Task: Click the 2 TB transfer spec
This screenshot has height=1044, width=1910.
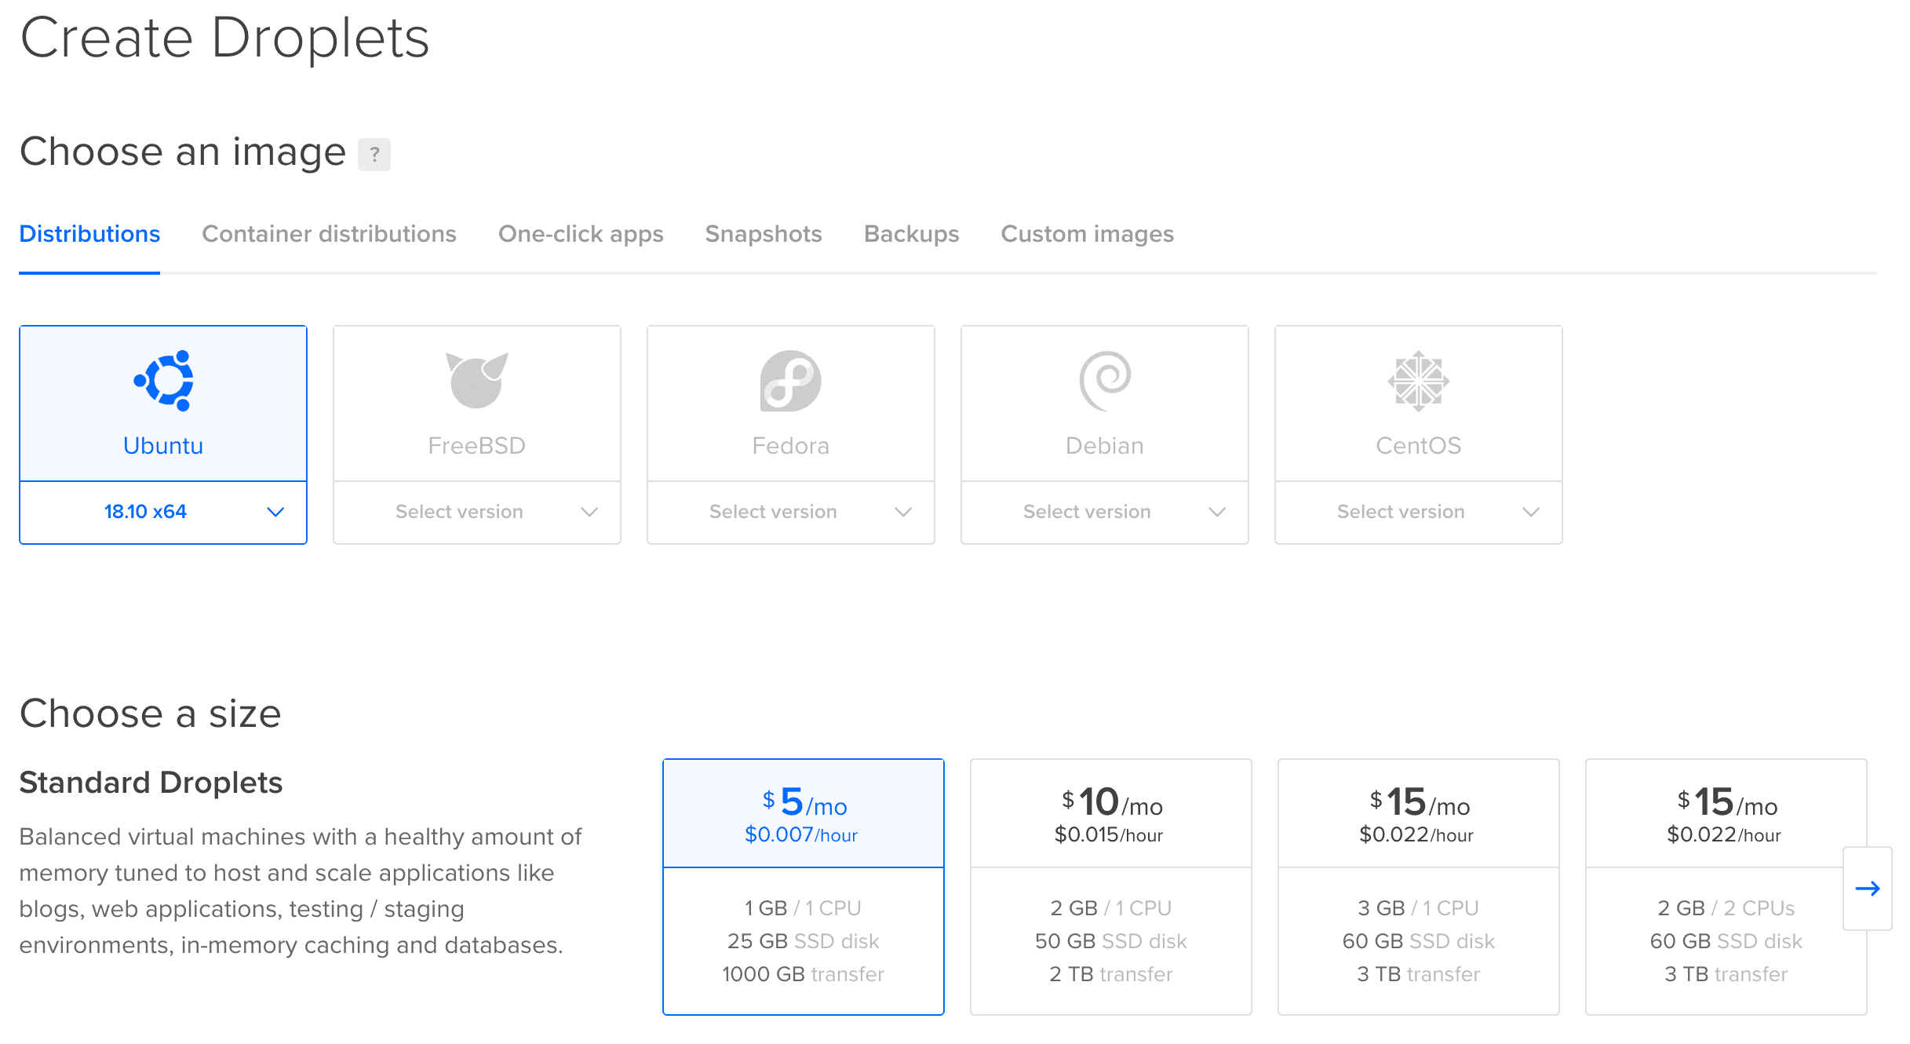Action: point(1111,974)
